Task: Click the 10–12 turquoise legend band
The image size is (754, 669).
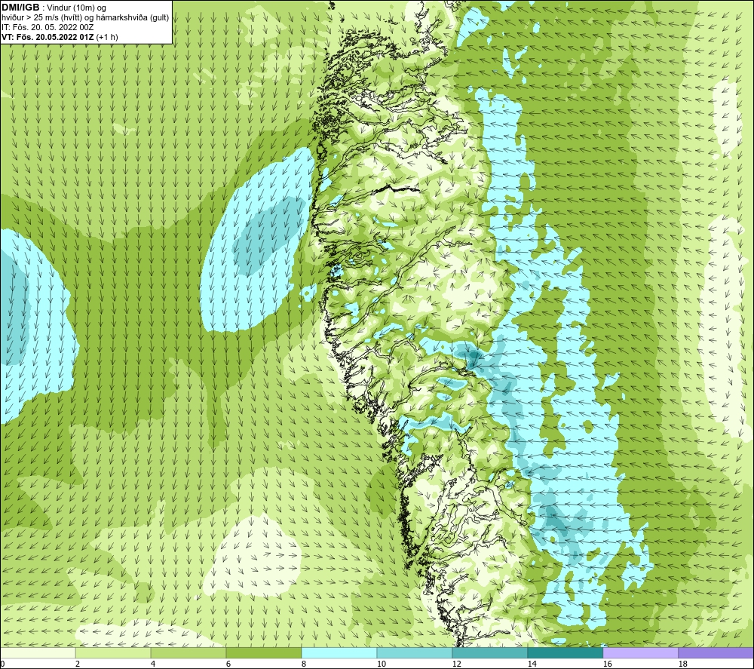Action: point(414,652)
